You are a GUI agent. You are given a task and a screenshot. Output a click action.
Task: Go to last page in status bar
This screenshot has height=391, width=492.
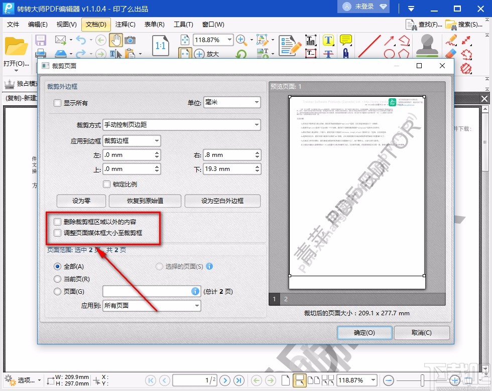tap(239, 380)
